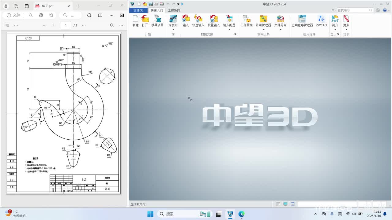Open the 文件(F) menu
This screenshot has height=220, width=392.
[138, 10]
